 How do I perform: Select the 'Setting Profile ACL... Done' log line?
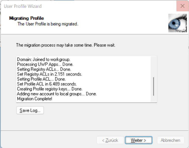(x=42, y=79)
